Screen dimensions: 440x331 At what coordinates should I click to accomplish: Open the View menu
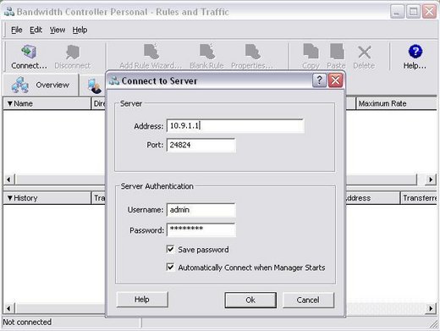[x=58, y=30]
